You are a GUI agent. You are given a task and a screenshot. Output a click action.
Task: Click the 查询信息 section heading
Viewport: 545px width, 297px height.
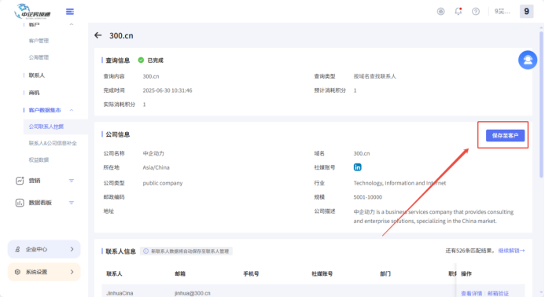pos(117,60)
